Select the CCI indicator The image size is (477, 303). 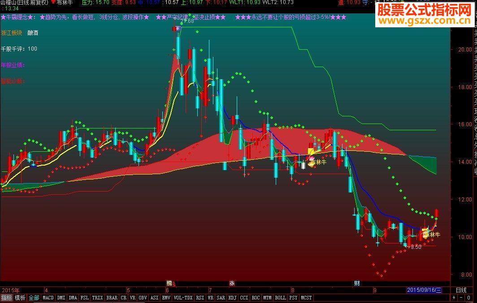[244, 298]
